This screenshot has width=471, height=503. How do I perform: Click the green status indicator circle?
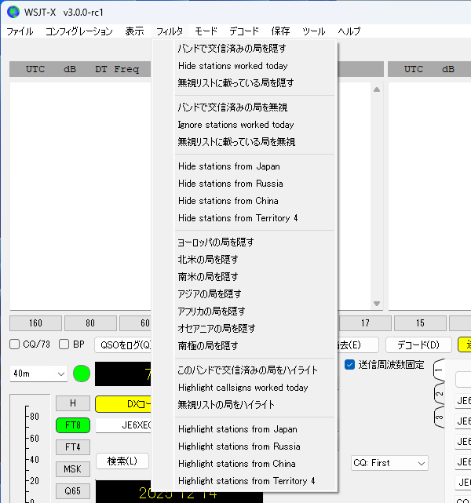point(82,374)
